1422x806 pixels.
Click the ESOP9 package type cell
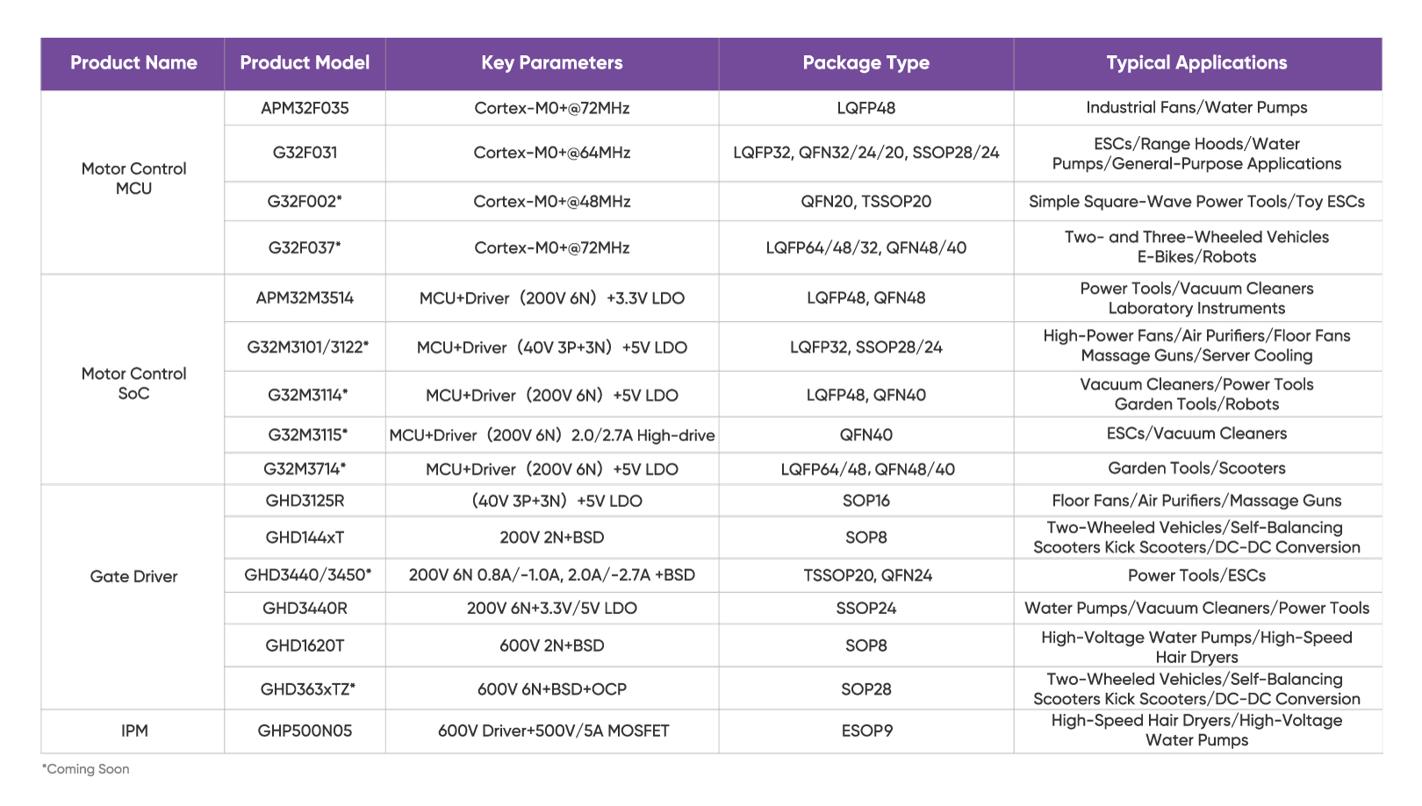[x=866, y=731]
